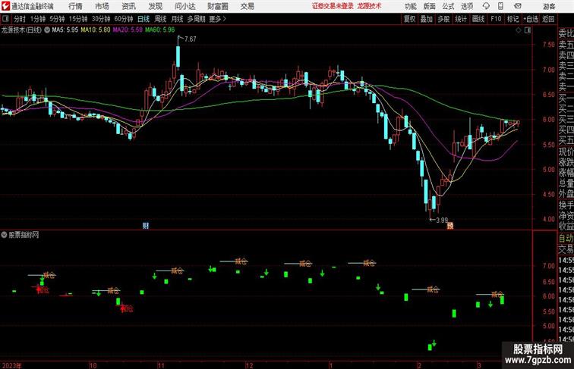Click the MA60: 5.96 value

point(159,30)
